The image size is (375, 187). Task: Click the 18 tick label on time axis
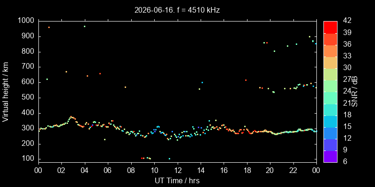[247, 171]
